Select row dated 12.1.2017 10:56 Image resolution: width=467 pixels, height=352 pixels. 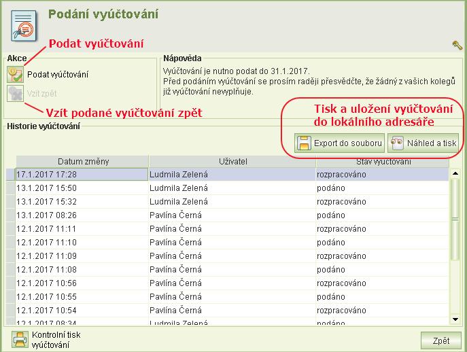point(228,283)
